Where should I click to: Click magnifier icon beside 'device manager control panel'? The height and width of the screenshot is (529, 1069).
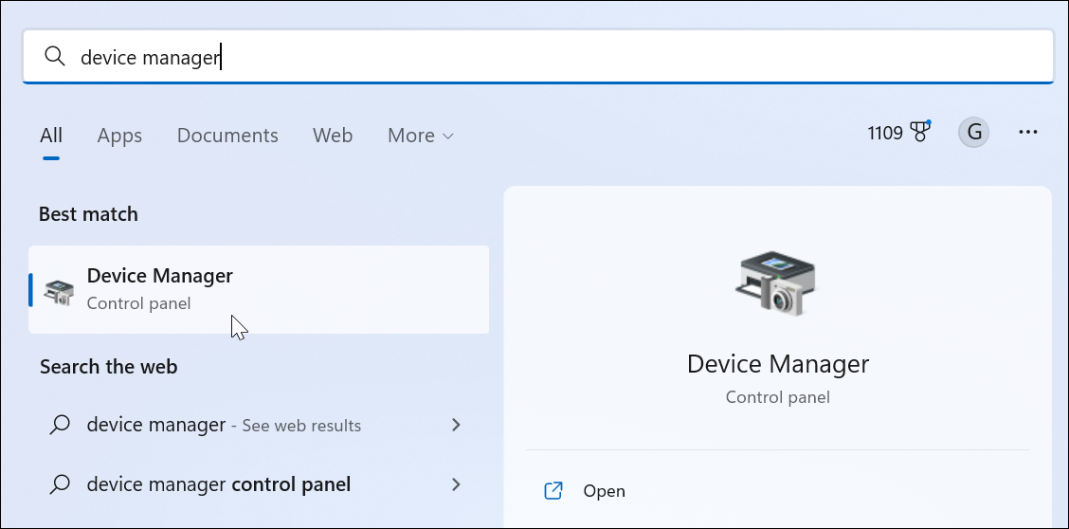click(60, 484)
